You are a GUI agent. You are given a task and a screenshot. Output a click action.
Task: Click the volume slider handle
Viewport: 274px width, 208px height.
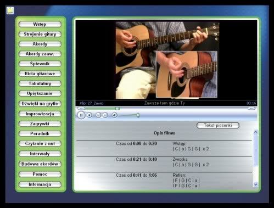coord(138,115)
